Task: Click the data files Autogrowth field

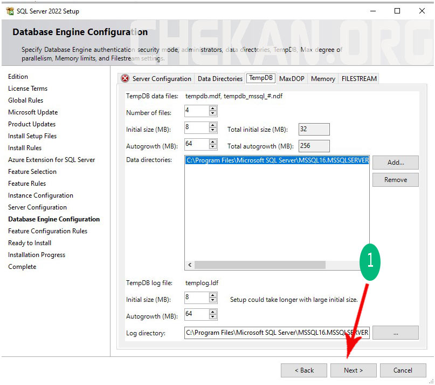Action: (197, 144)
